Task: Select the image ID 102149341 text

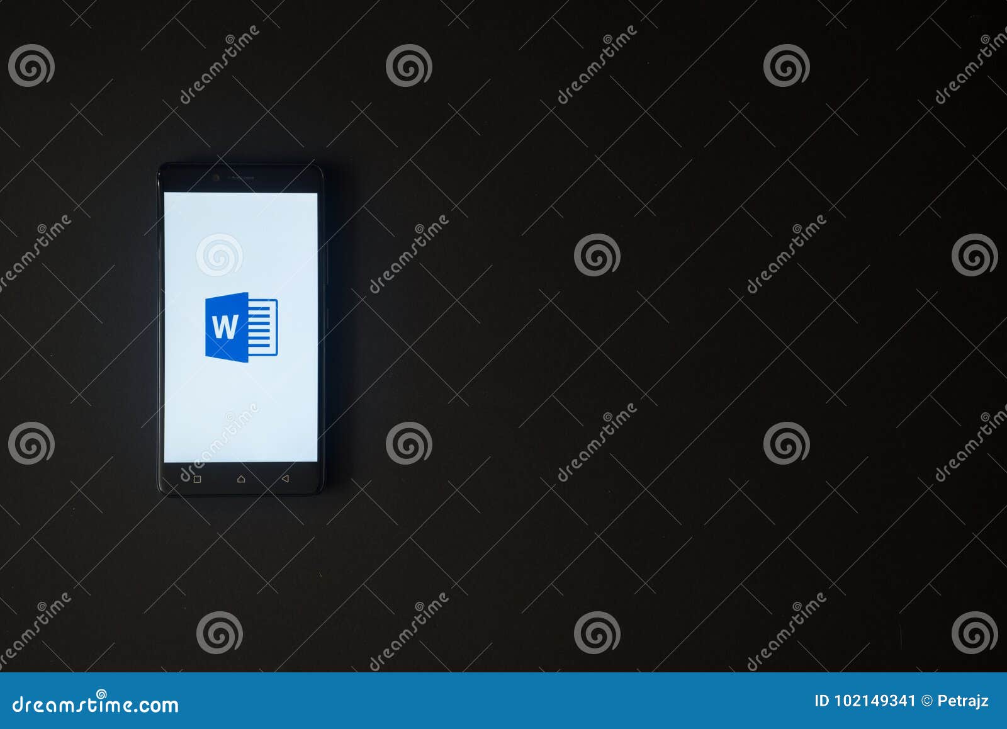Action: tap(865, 701)
